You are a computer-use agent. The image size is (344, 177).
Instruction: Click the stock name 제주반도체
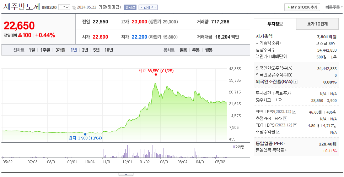point(21,7)
